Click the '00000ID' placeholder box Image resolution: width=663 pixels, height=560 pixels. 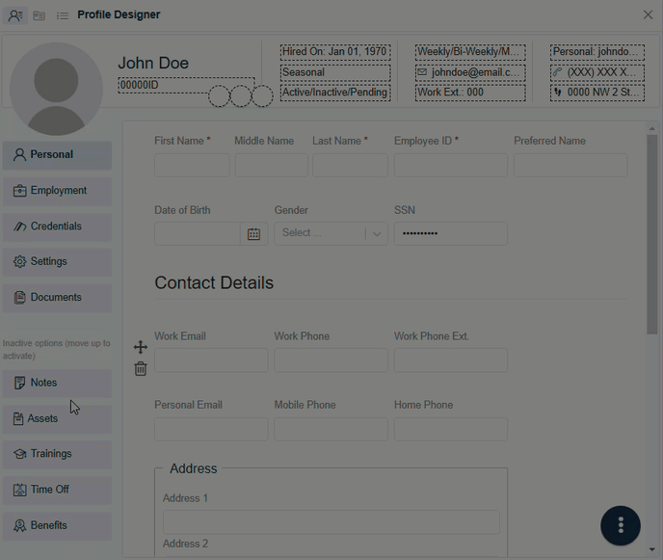coord(186,86)
